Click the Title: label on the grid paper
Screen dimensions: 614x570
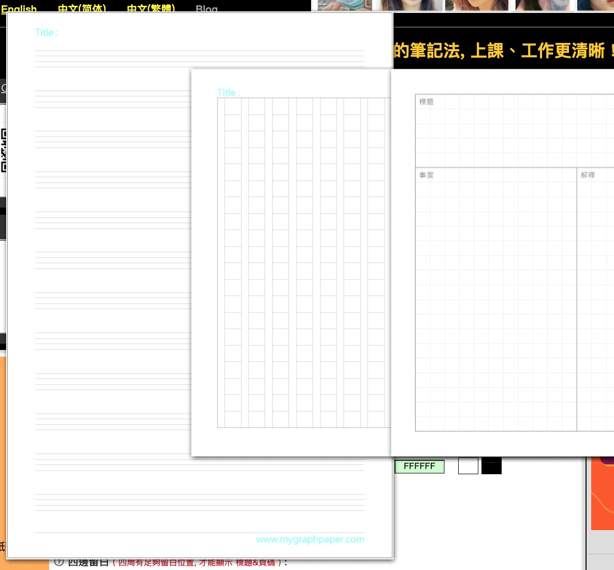click(229, 93)
